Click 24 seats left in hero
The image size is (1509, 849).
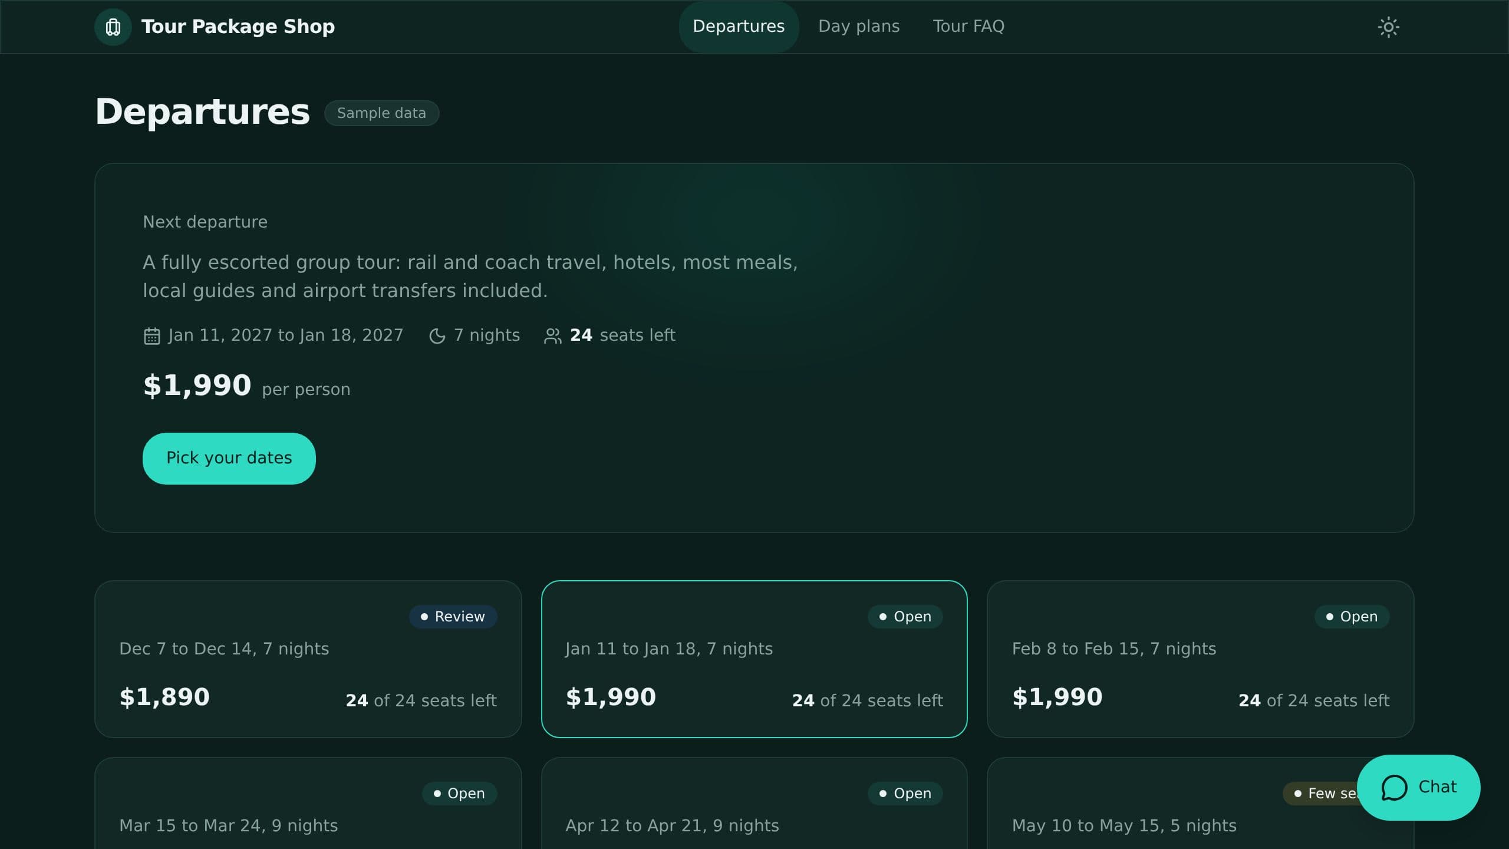[622, 335]
